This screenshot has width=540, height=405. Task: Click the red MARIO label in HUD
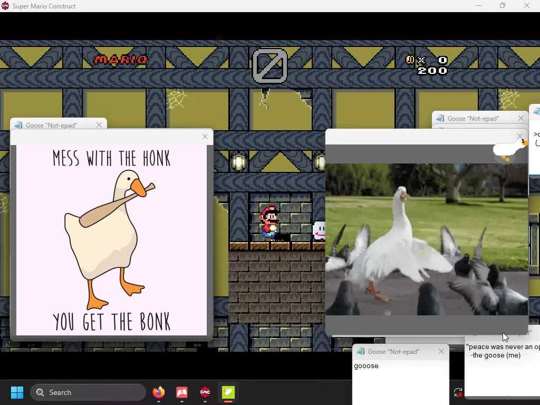(121, 60)
